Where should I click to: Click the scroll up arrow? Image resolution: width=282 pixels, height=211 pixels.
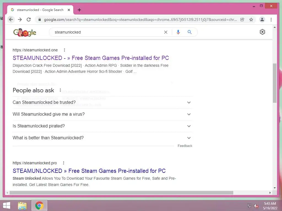click(x=275, y=27)
